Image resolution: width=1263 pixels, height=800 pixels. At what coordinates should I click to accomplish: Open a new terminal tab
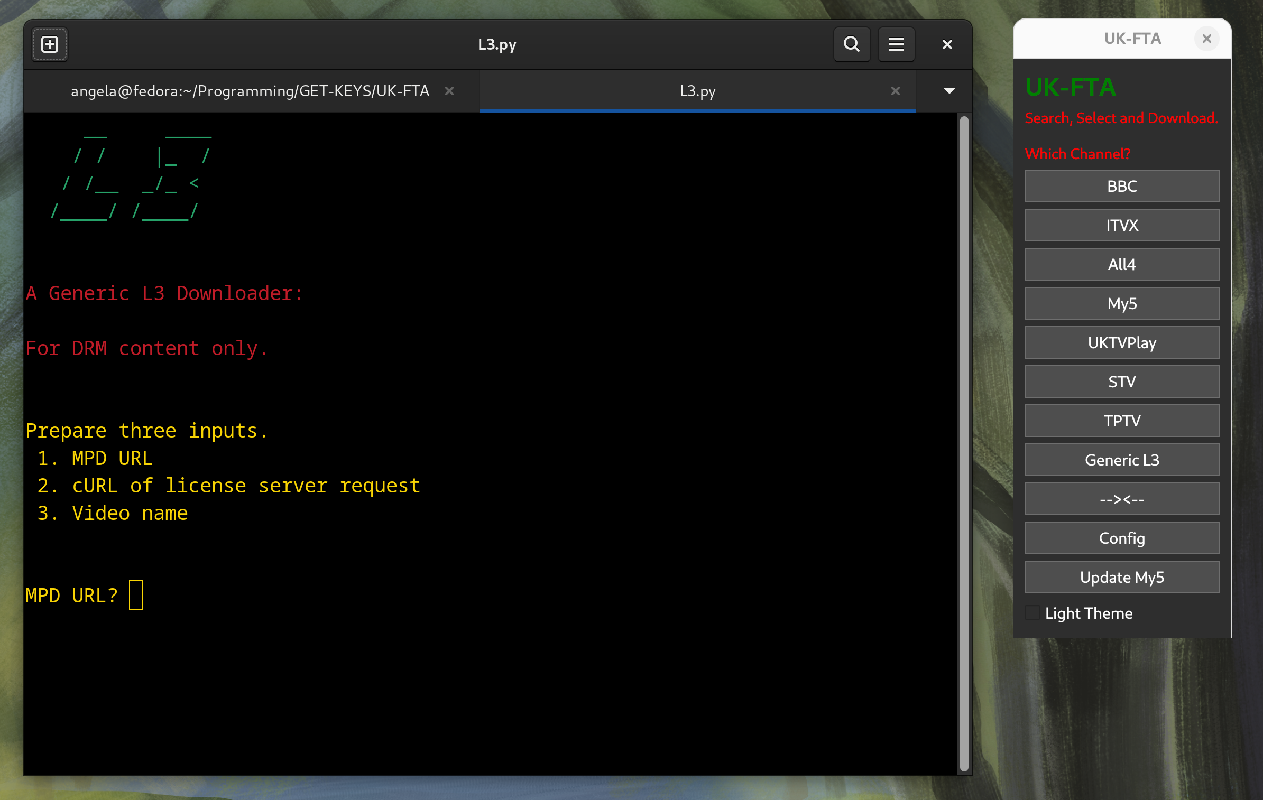(x=50, y=44)
